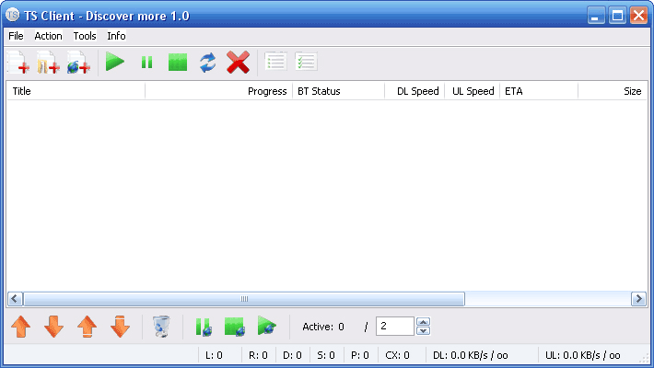654x368 pixels.
Task: Stop all using stop-with-globe icon
Action: tap(235, 327)
